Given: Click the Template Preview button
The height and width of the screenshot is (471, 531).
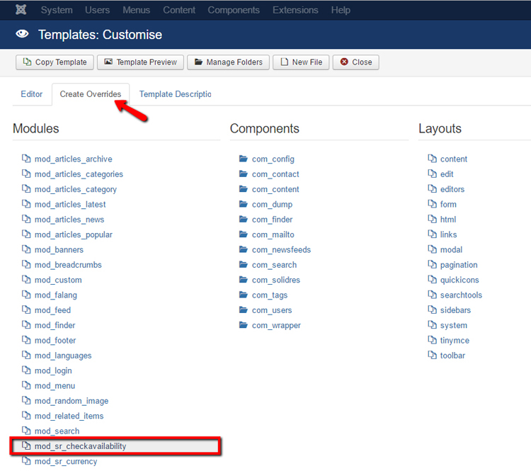Looking at the screenshot, I should [140, 62].
